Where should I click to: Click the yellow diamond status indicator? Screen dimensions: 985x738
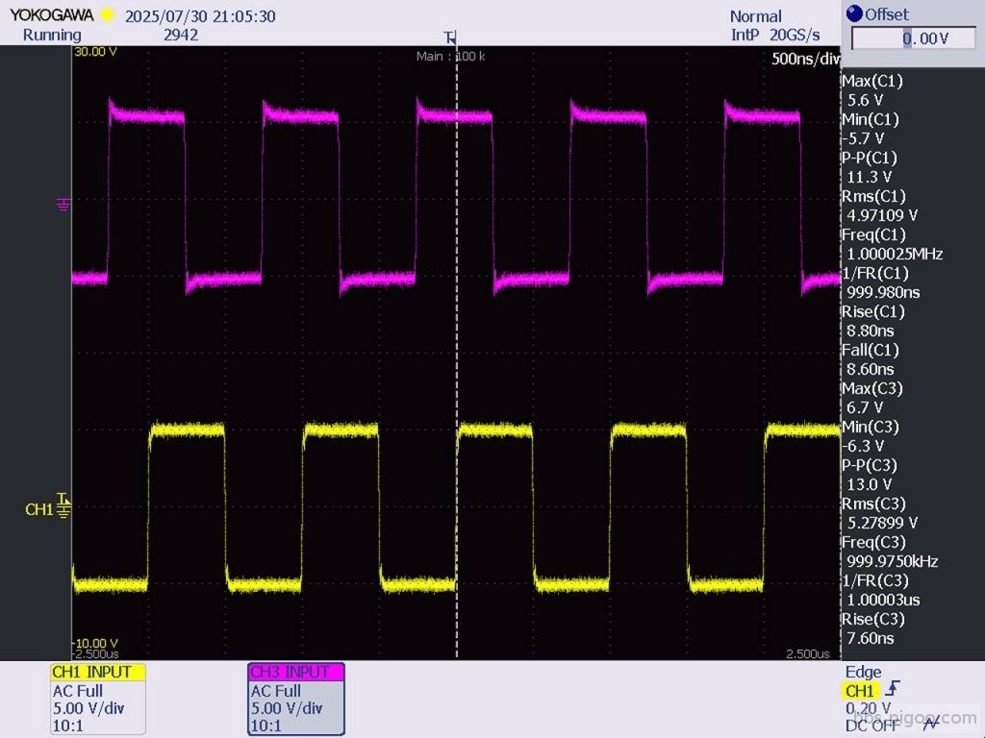tap(108, 15)
